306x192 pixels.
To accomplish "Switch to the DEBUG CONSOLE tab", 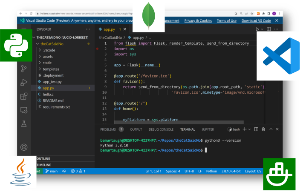I will click(x=161, y=129).
